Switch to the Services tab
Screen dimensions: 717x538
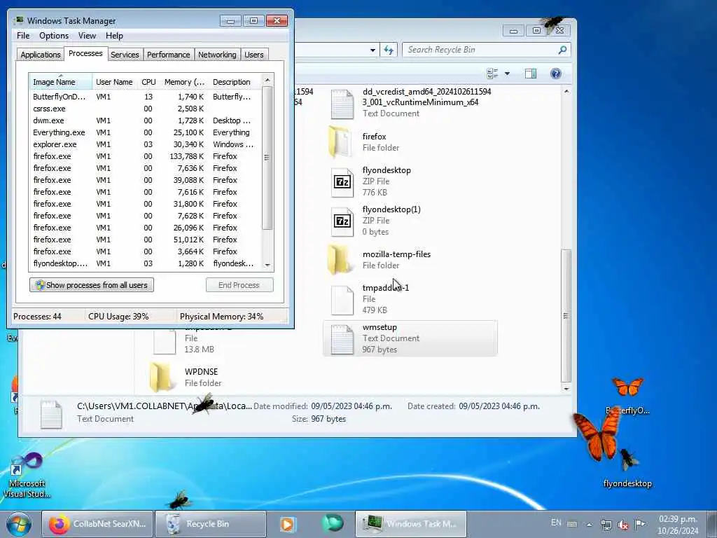point(125,55)
